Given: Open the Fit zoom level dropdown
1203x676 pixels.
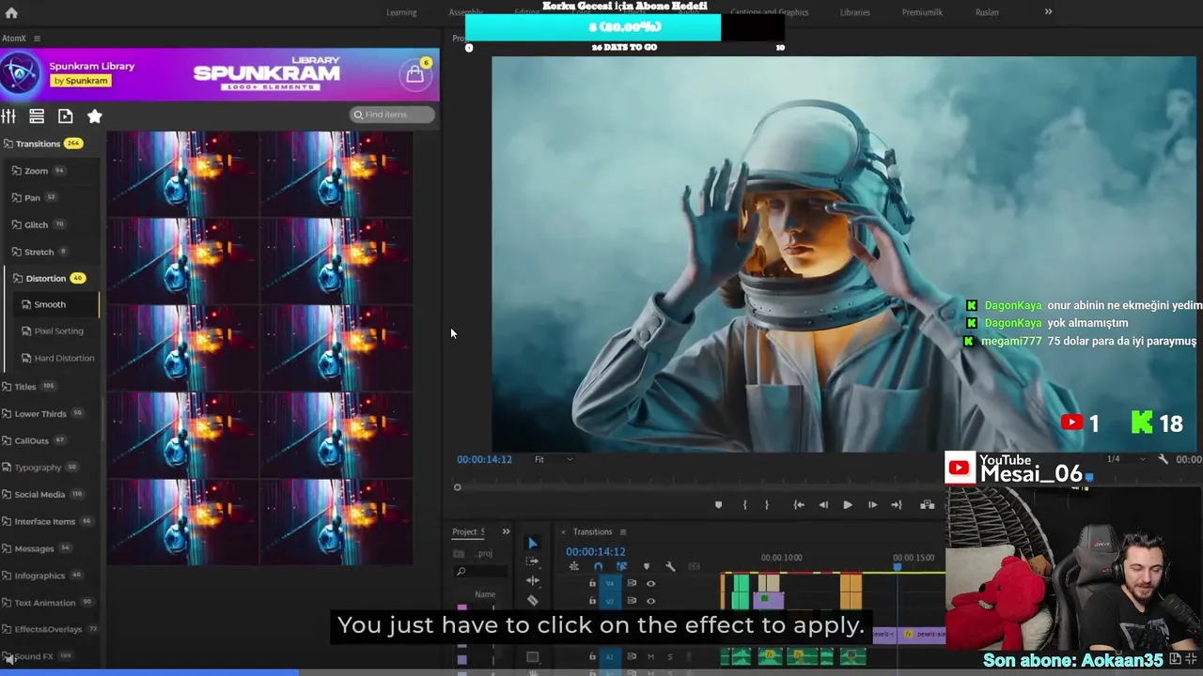Looking at the screenshot, I should [553, 459].
